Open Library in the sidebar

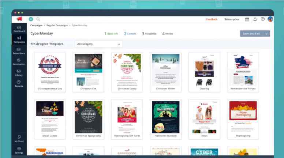[19, 73]
